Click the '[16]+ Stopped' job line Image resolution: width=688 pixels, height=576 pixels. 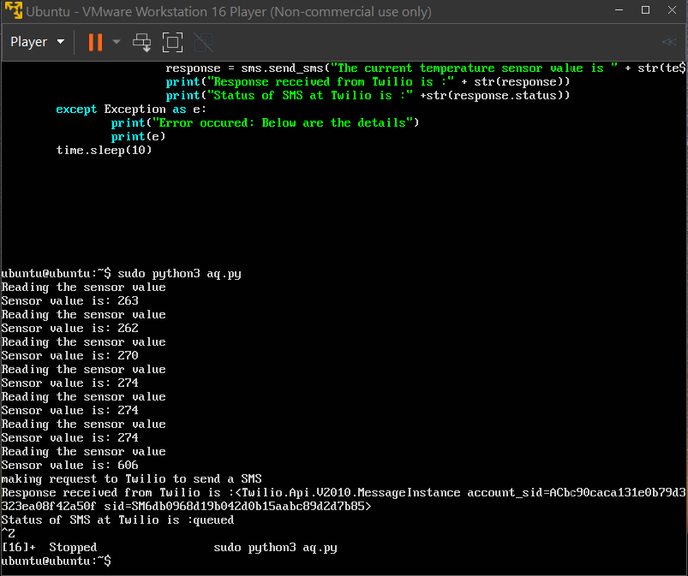pos(170,547)
